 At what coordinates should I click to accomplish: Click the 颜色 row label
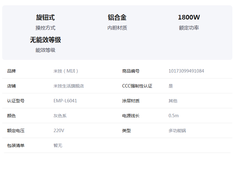pyautogui.click(x=11, y=116)
